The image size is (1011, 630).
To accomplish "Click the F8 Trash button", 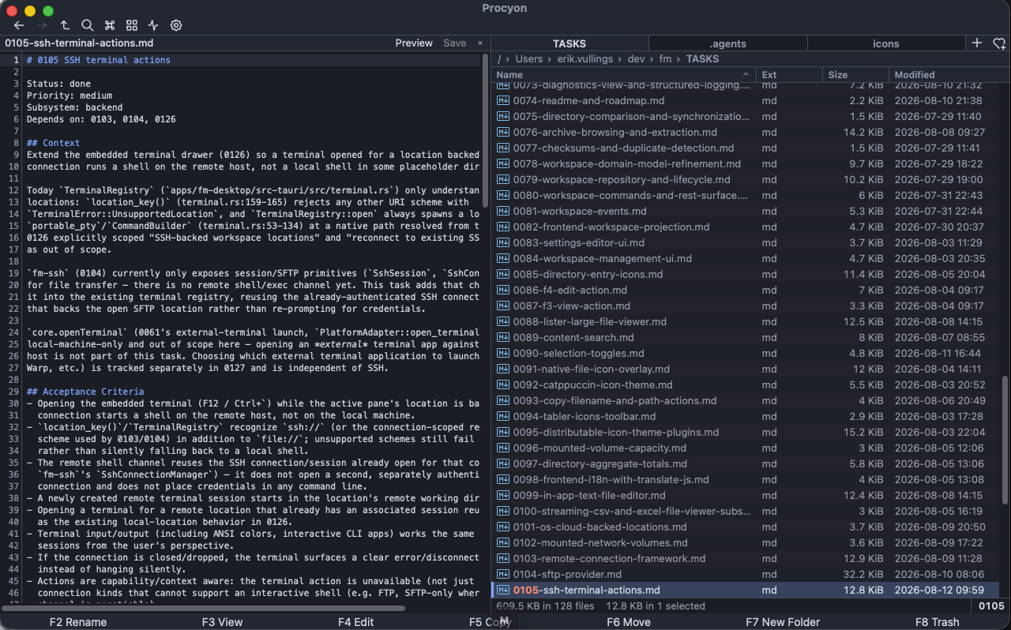I will point(938,622).
